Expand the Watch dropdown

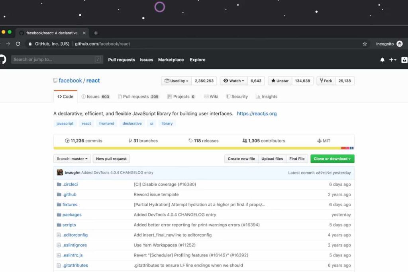click(233, 81)
